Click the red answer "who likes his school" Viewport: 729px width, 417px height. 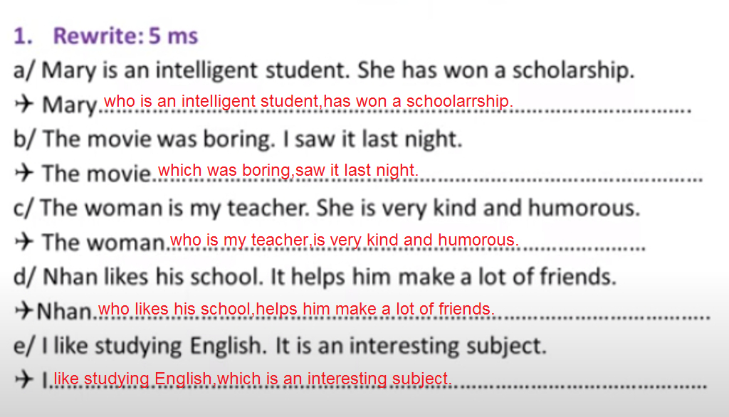[x=175, y=309]
